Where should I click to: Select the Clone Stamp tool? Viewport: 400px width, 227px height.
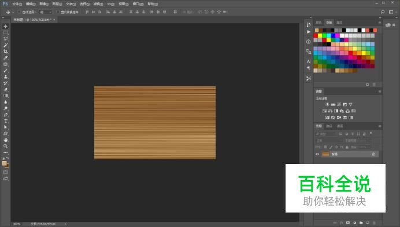tap(5, 76)
